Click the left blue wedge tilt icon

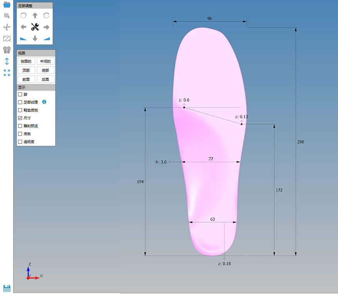pos(24,38)
